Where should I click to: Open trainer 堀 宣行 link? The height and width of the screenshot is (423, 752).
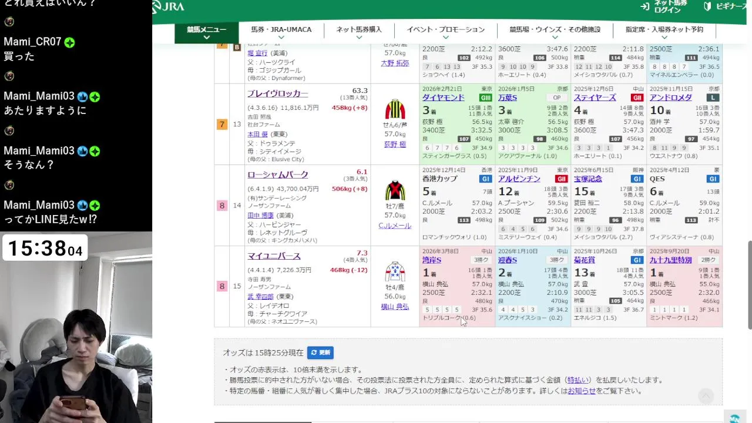coord(257,53)
